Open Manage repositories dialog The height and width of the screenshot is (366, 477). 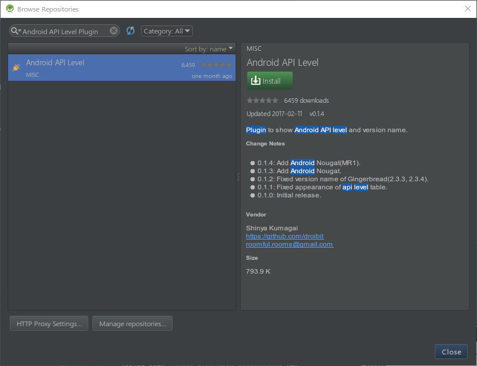pos(133,323)
